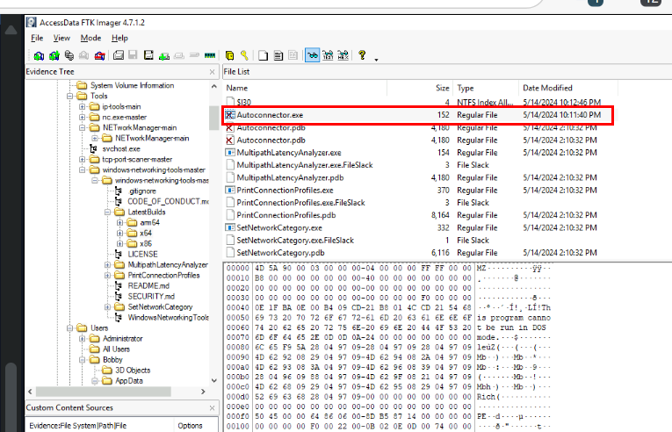Click the yellow question mark help icon
Image resolution: width=672 pixels, height=432 pixels.
tap(362, 56)
